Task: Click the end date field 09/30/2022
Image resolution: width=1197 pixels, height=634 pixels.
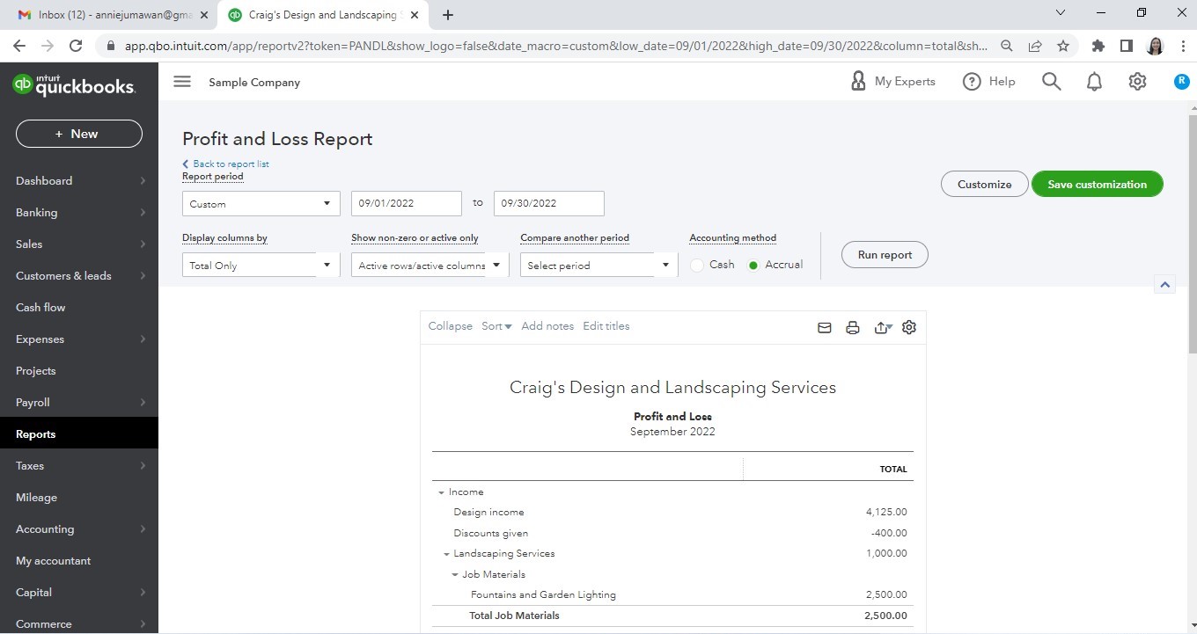Action: [548, 203]
